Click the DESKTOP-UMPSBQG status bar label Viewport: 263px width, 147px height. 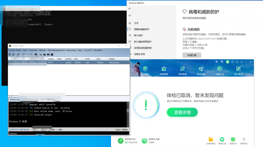19,130
